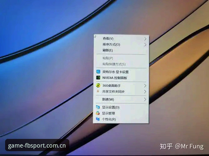Open 个性化(R)
Screen dimensions: 209x156
[x=121, y=119]
